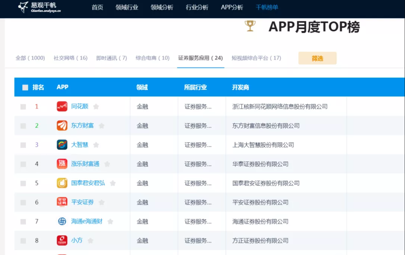405x255 pixels.
Task: Open 千帆榜单 in the top navigation
Action: coord(267,7)
